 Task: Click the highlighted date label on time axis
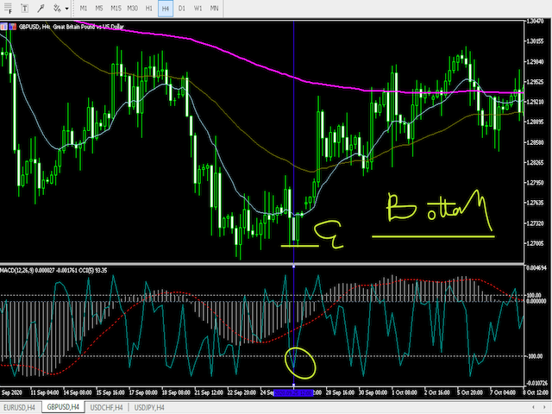point(293,392)
